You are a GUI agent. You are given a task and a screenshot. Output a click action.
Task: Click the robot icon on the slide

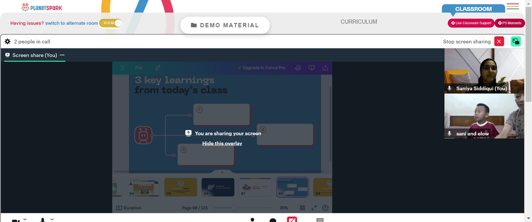[143, 135]
